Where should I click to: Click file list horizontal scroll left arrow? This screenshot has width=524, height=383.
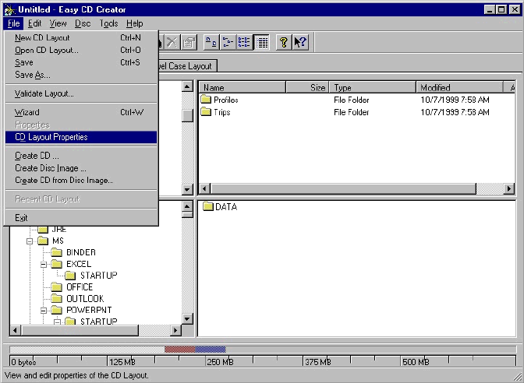(x=205, y=188)
